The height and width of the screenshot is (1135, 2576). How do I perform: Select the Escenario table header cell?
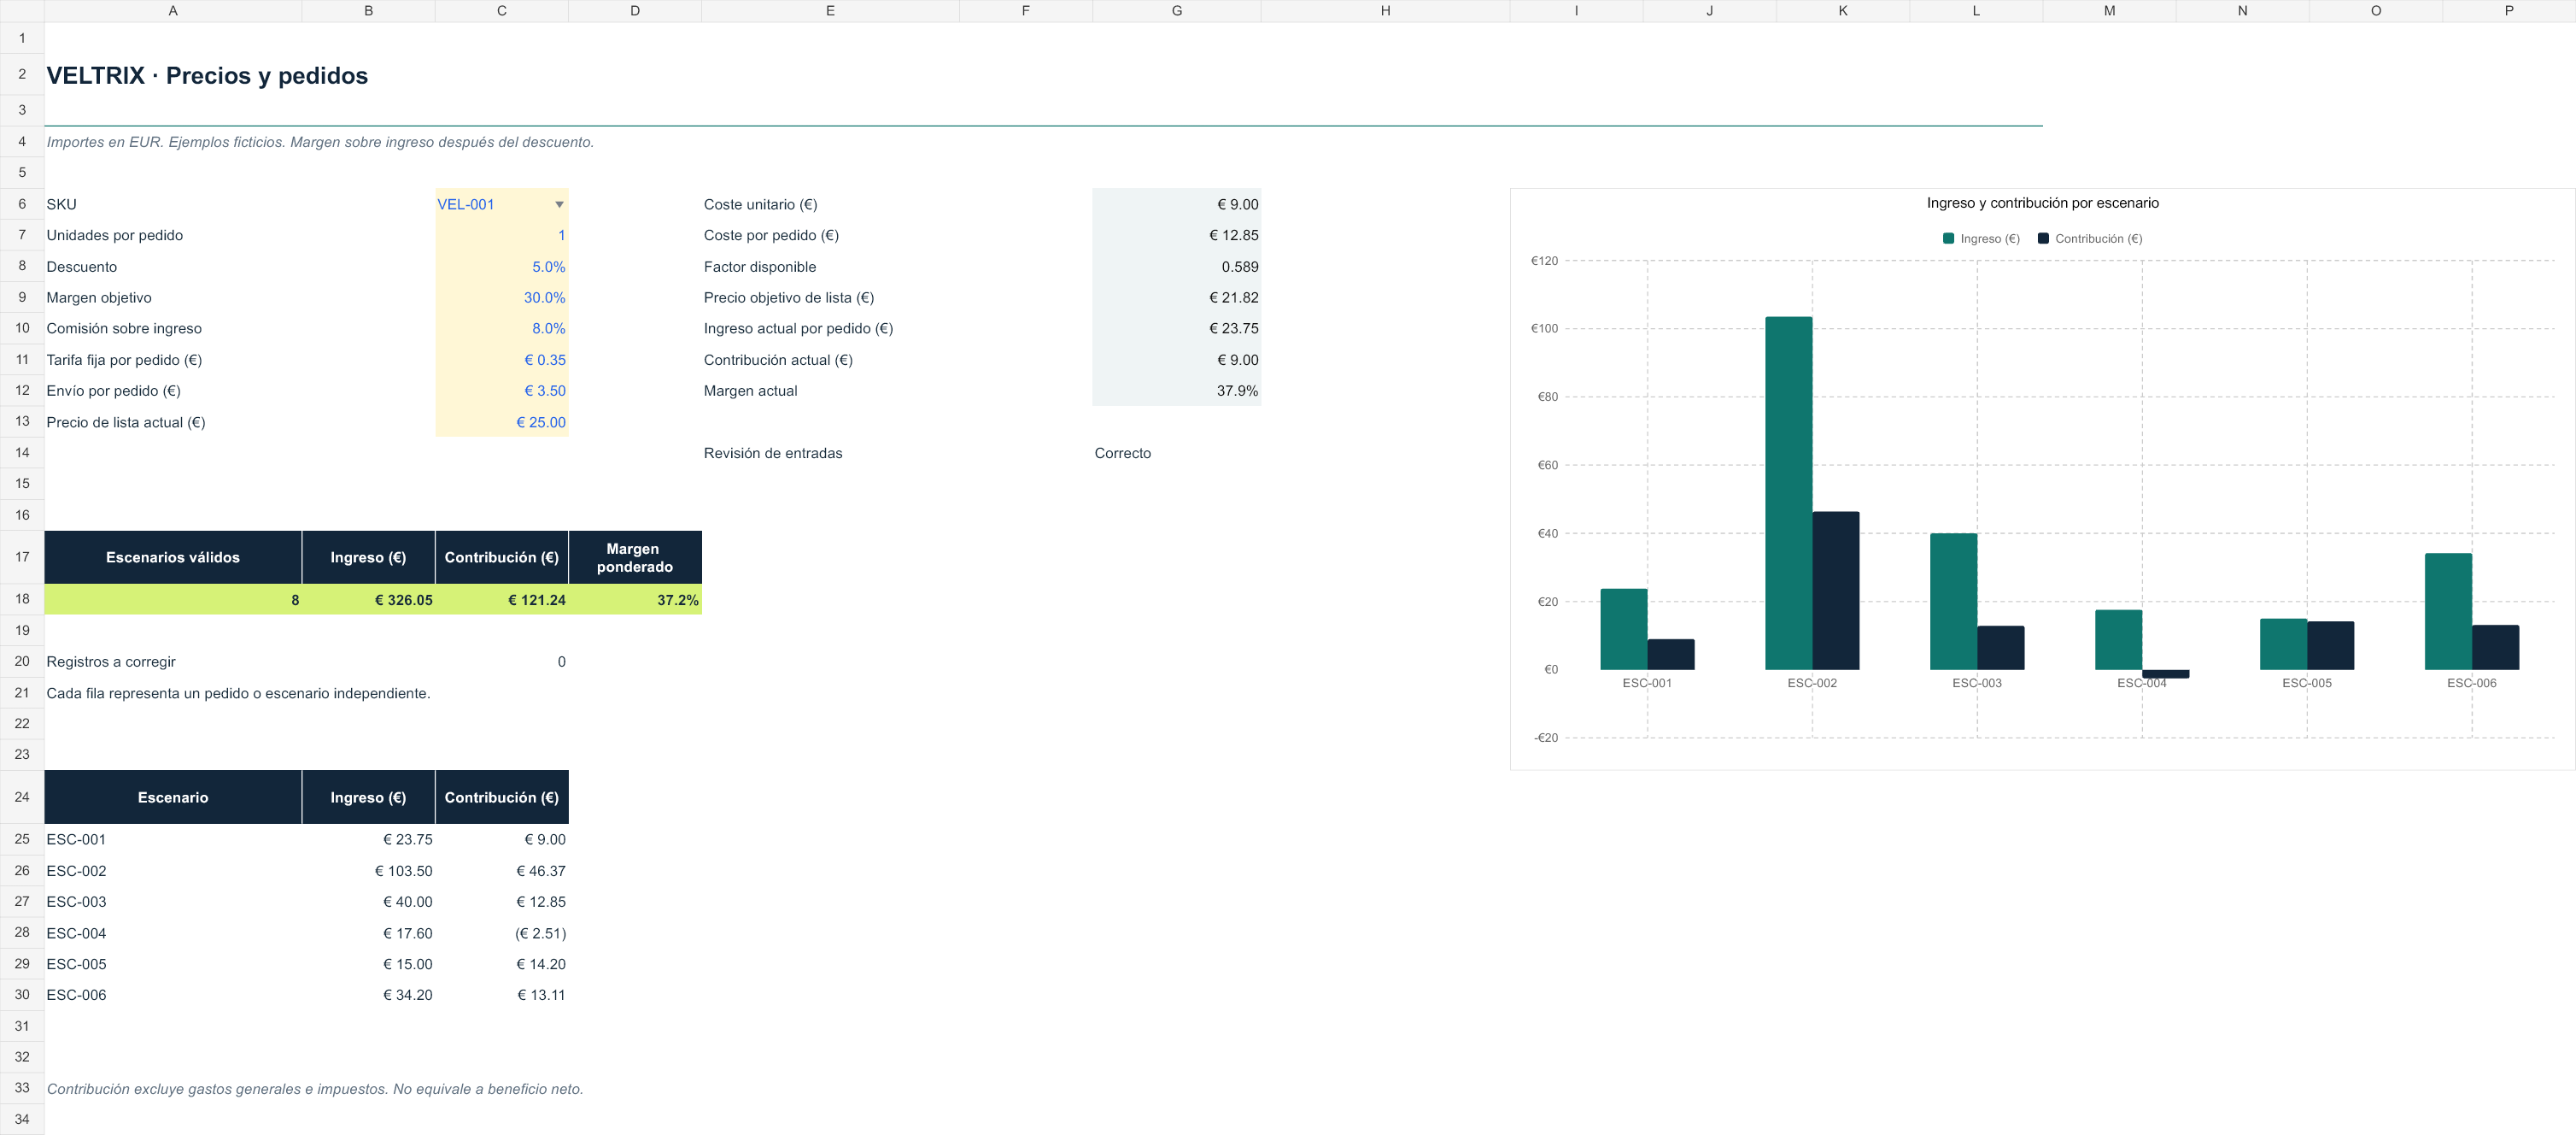point(173,797)
